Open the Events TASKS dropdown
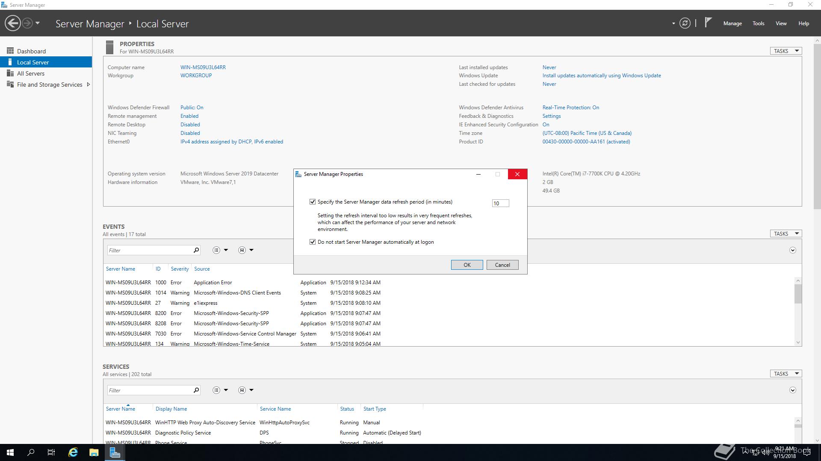Viewport: 821px width, 461px height. coord(786,233)
